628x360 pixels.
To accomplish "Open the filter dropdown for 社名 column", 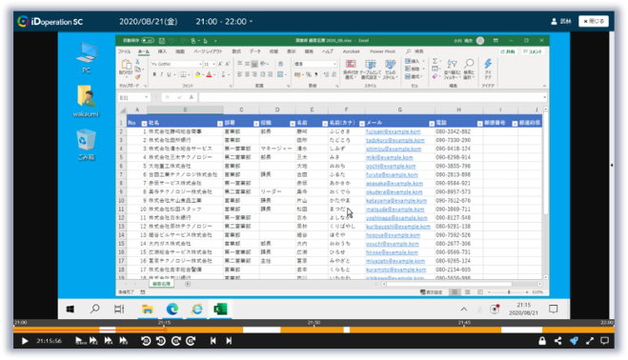I will click(x=220, y=124).
